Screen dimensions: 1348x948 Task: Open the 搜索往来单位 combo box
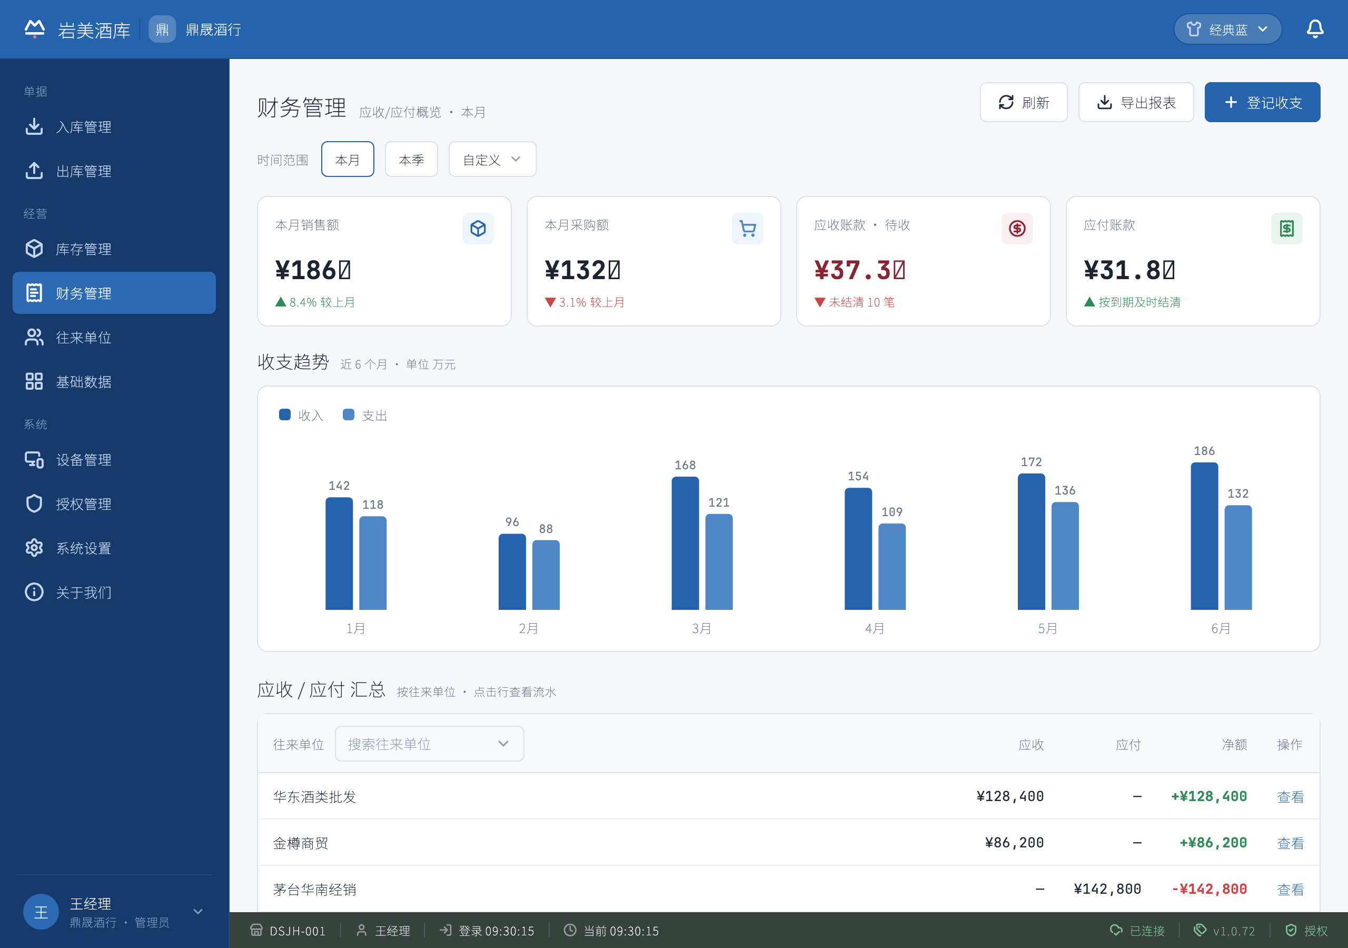429,744
